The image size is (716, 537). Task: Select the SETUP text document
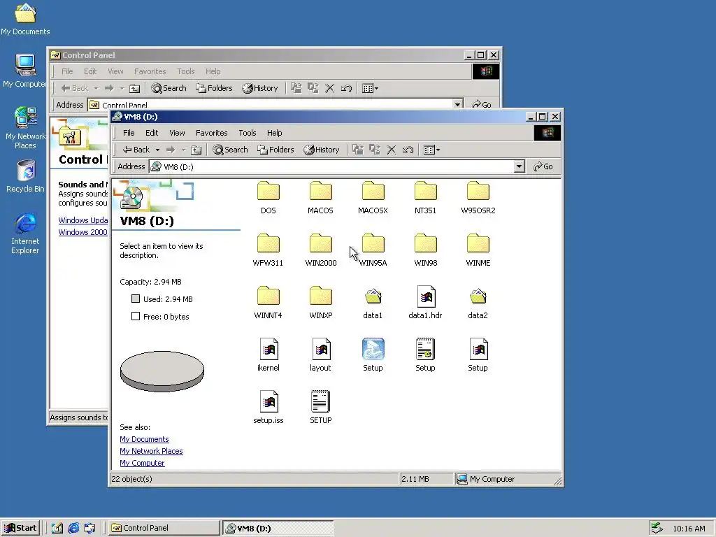tap(320, 408)
